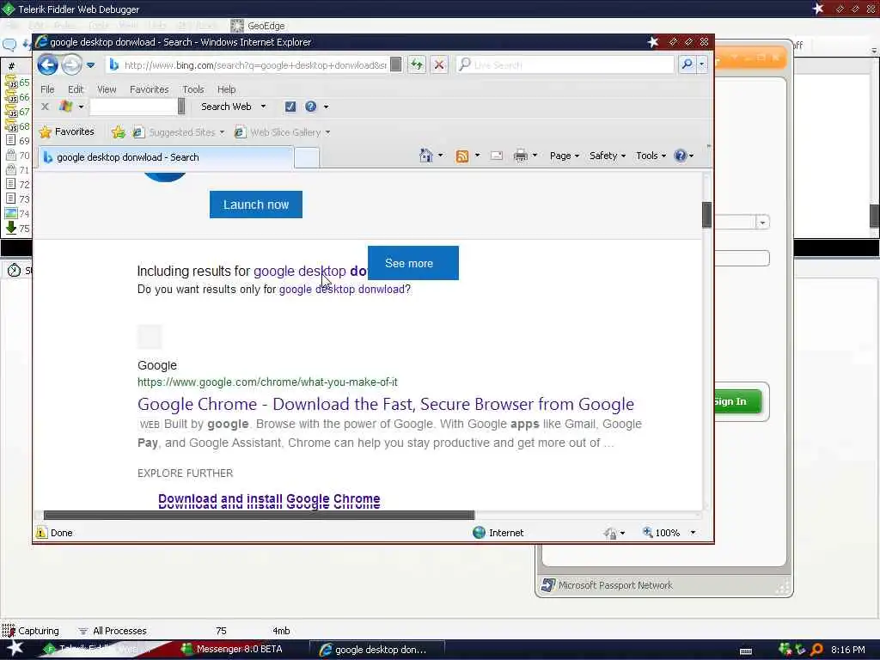Expand the Home button dropdown

tap(441, 156)
